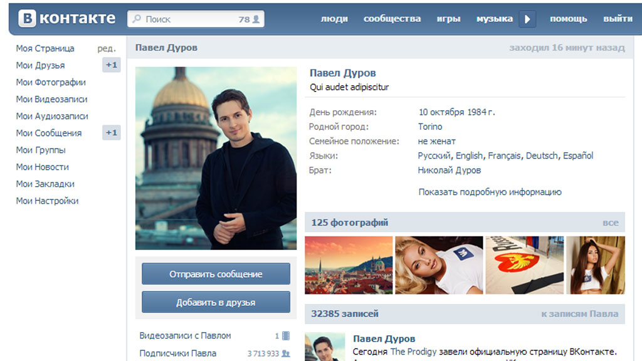Click все link in the photos header
642x361 pixels.
(x=610, y=222)
